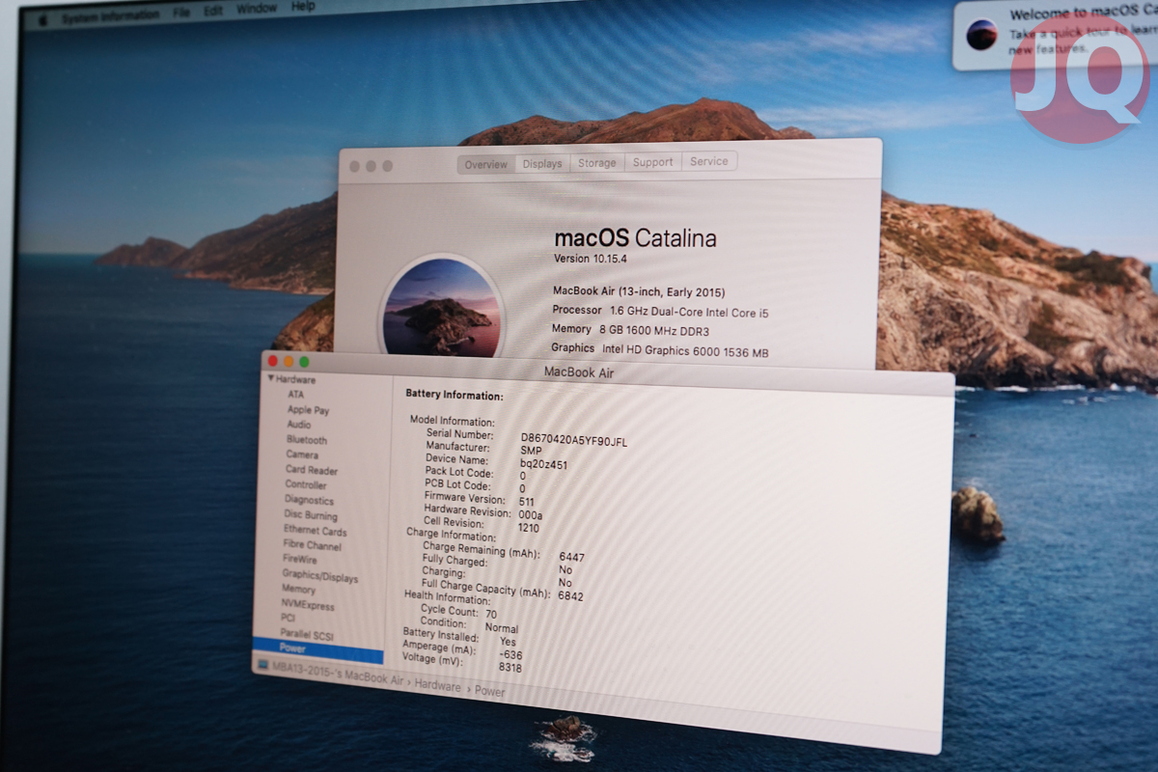The height and width of the screenshot is (772, 1158).
Task: Close the MacBook Air System Information window
Action: click(x=272, y=360)
